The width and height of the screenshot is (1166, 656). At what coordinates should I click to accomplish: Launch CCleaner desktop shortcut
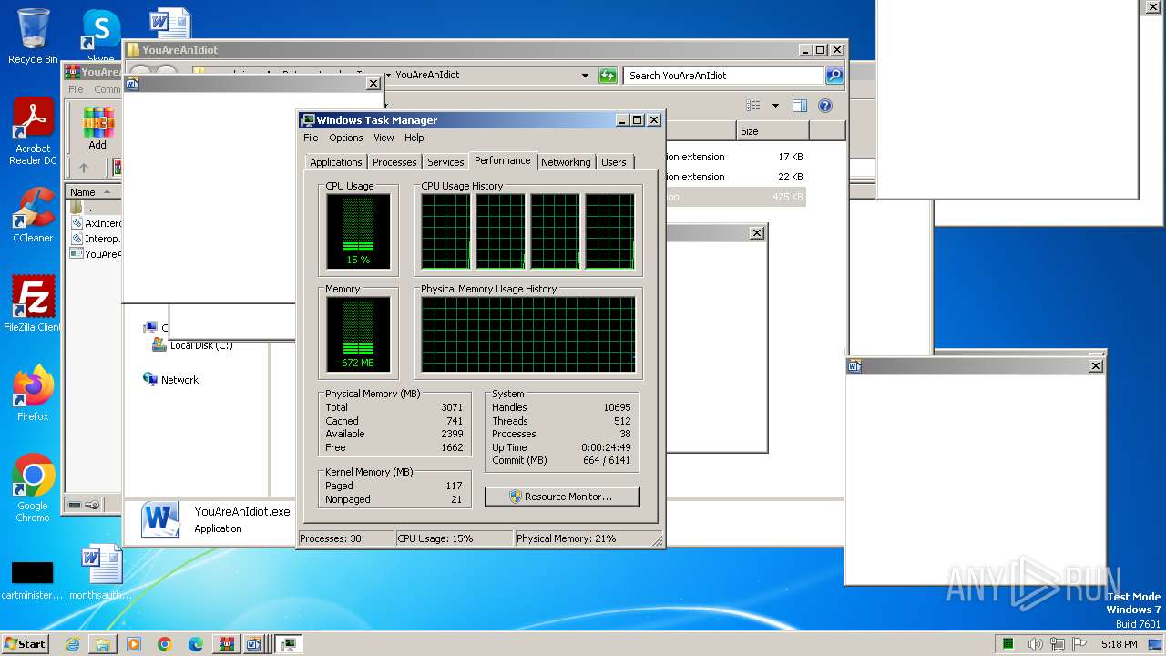(x=33, y=215)
